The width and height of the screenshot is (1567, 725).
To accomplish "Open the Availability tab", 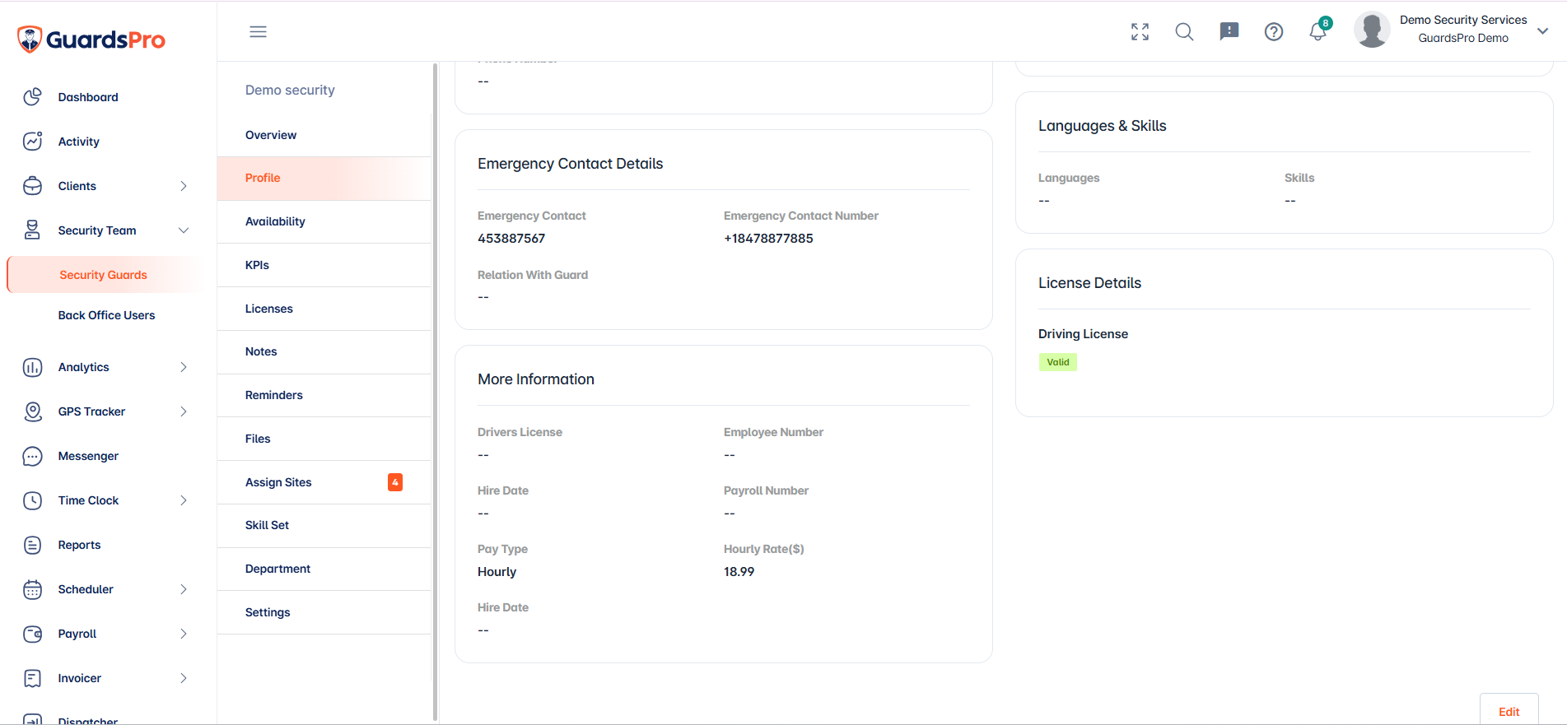I will click(x=324, y=221).
